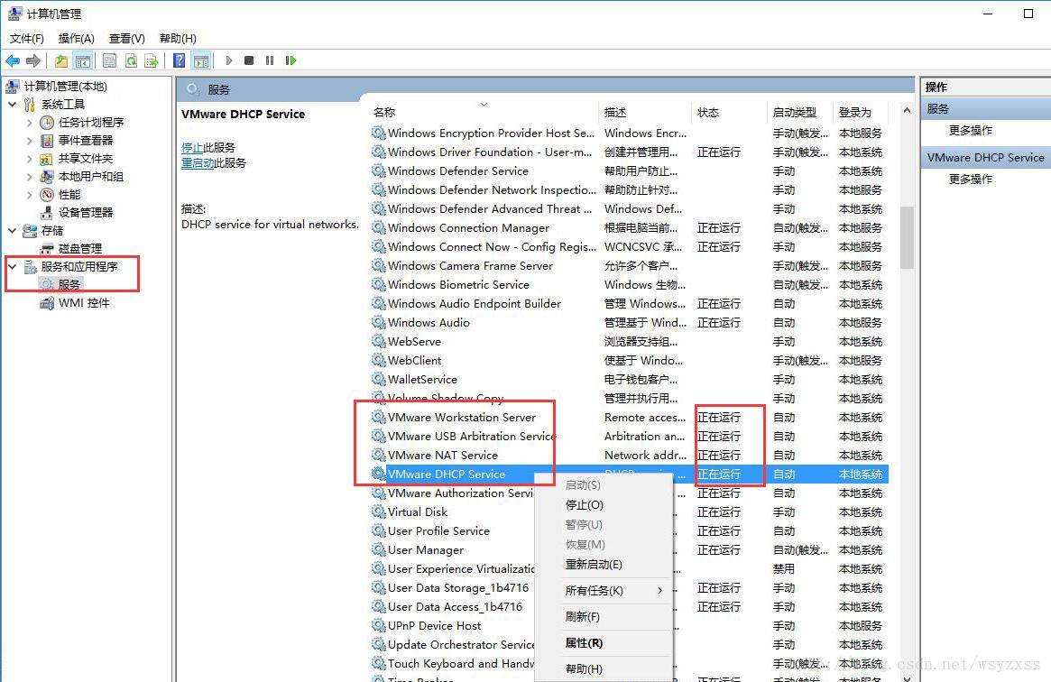
Task: Open the 帮助(H) menu in menu bar
Action: [x=178, y=39]
